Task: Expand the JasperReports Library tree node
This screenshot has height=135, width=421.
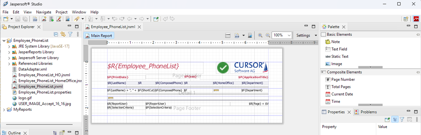Action: coord(9,52)
